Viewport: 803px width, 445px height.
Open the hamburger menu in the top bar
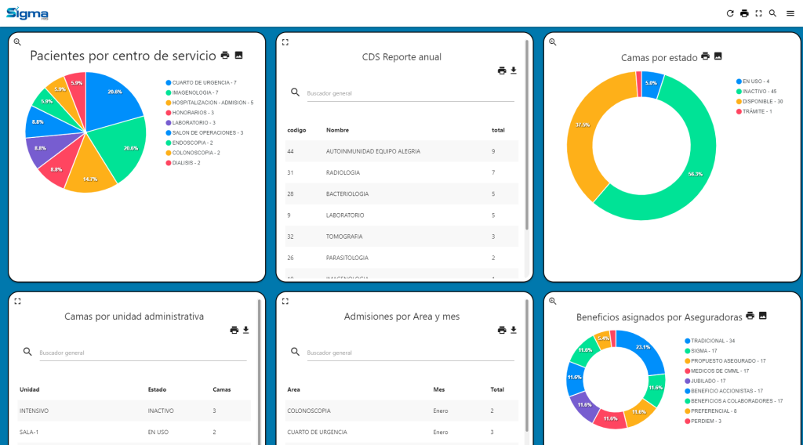tap(790, 13)
